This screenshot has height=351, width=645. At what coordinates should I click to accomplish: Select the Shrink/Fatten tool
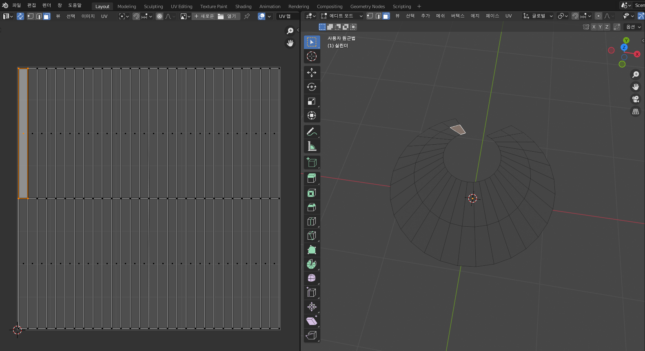pos(312,307)
